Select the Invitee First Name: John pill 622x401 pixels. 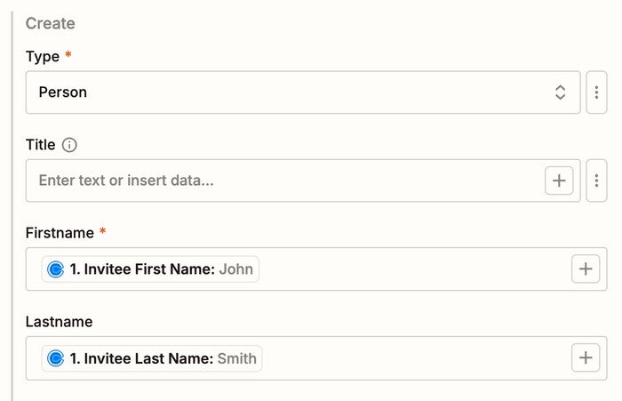(151, 269)
